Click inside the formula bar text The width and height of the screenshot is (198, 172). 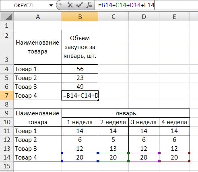[126, 5]
